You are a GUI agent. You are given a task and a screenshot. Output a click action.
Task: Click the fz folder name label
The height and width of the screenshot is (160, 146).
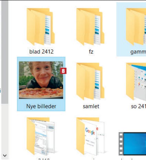click(x=91, y=51)
